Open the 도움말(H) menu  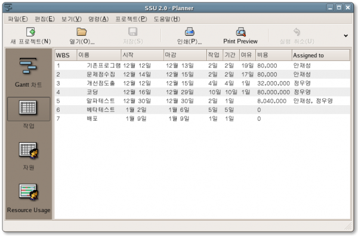pos(166,19)
